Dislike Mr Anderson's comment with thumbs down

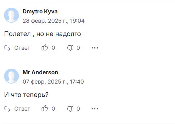(70, 109)
